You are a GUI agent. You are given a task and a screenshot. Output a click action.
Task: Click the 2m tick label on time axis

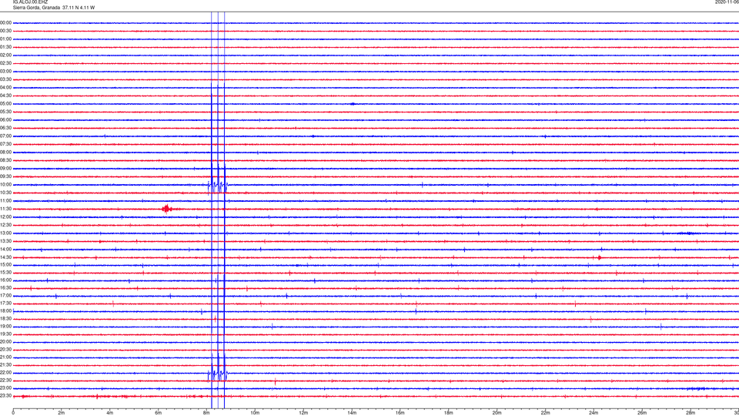pos(62,413)
